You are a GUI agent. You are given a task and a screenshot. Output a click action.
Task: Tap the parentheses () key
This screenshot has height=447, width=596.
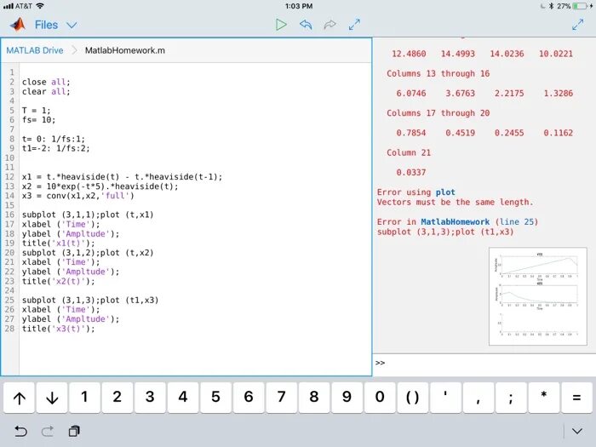pos(412,398)
